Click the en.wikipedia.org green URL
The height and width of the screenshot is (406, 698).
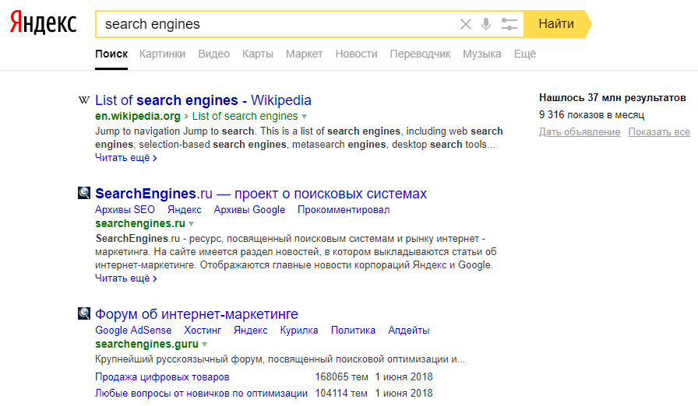coord(138,116)
